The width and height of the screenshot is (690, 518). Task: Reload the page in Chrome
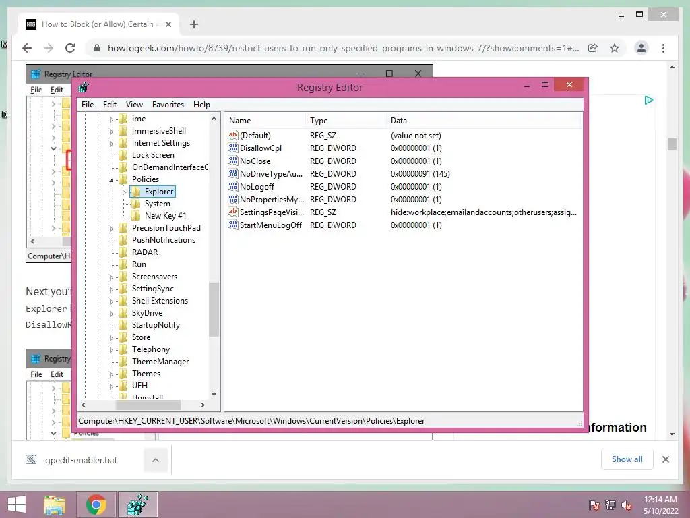pos(70,48)
